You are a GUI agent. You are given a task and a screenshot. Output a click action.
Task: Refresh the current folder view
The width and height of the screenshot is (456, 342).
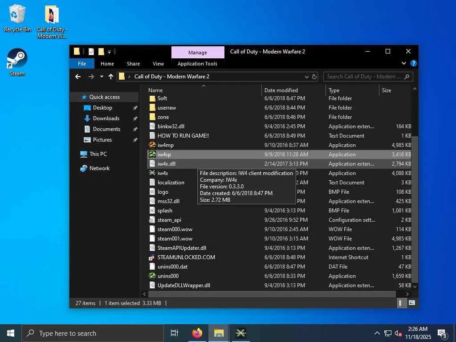tap(314, 77)
